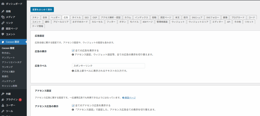This screenshot has width=260, height=116.
Task: Select キャッシュ削除 from Cocoon submenu
Action: 10,86
